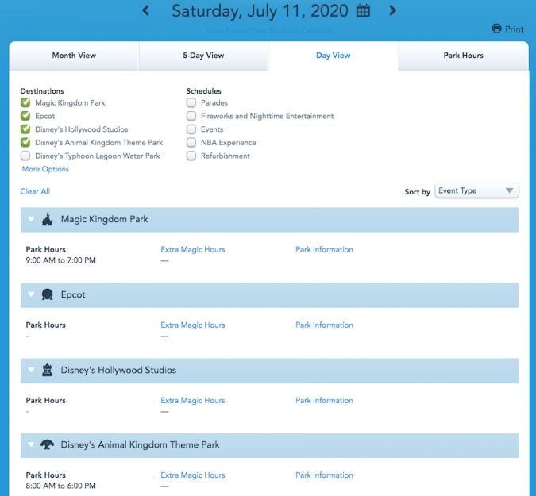Open the calendar date picker icon
Screen dimensions: 536x496
click(363, 10)
